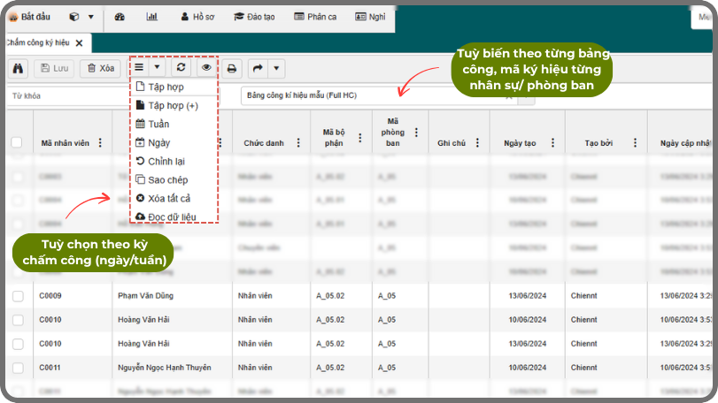718x403 pixels.
Task: Open the bar chart reports icon
Action: tap(152, 17)
